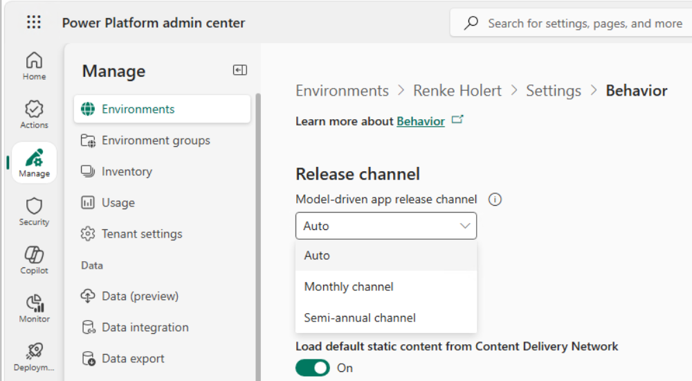Click the search magnifier icon
Viewport: 692px width, 381px height.
click(471, 23)
